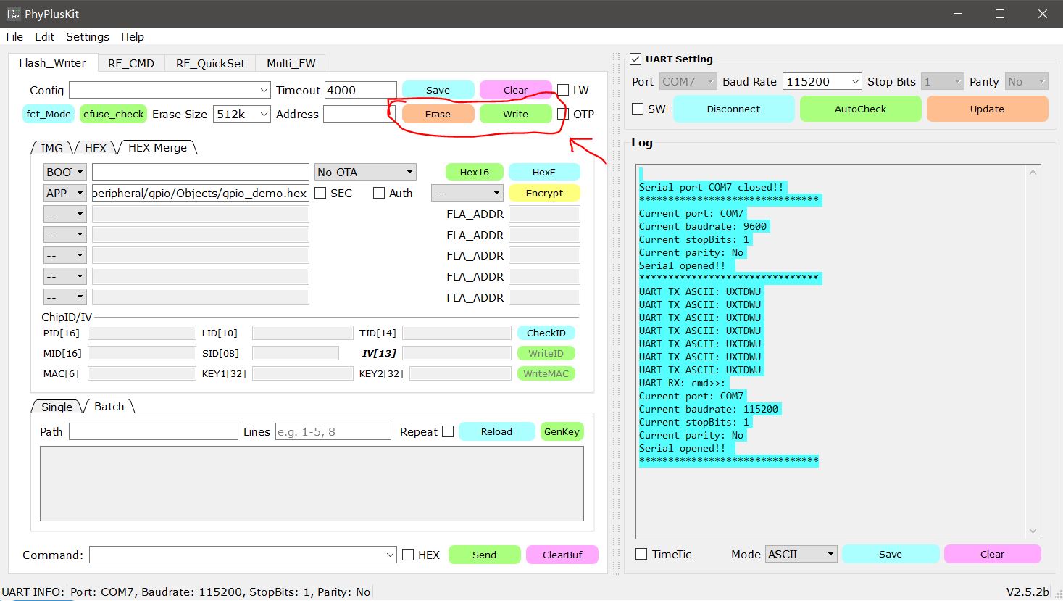Open the File menu
The height and width of the screenshot is (601, 1063).
(14, 36)
